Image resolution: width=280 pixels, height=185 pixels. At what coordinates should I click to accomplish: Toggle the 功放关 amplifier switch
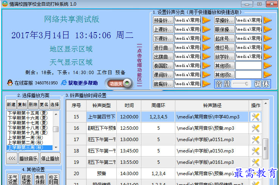pos(119,84)
